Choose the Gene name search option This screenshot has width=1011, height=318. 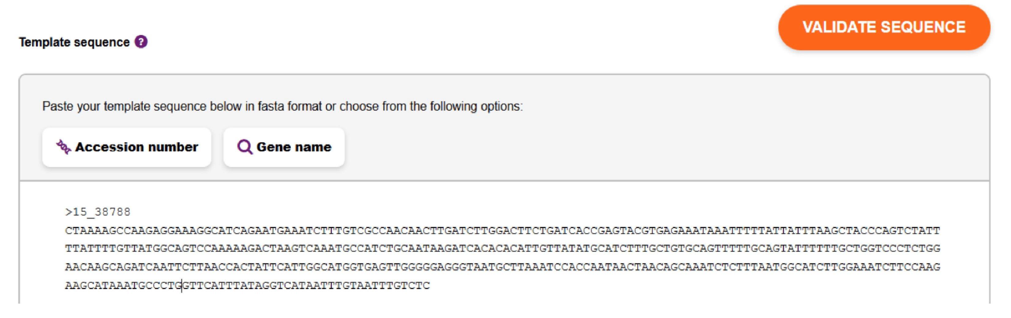(284, 147)
